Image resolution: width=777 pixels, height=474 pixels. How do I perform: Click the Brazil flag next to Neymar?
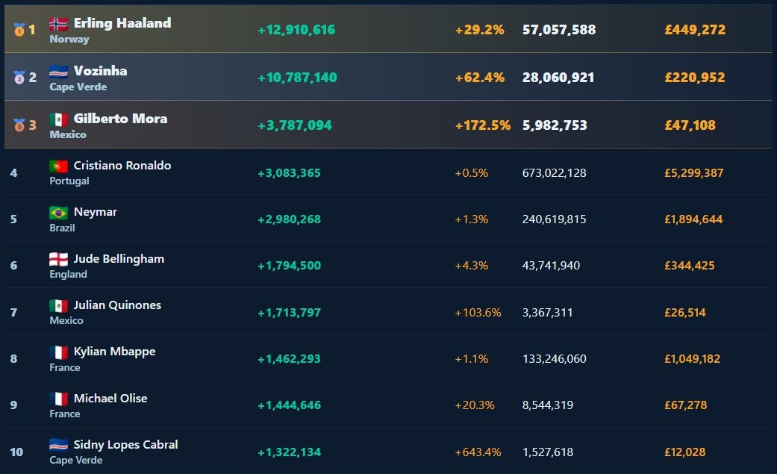pyautogui.click(x=58, y=212)
